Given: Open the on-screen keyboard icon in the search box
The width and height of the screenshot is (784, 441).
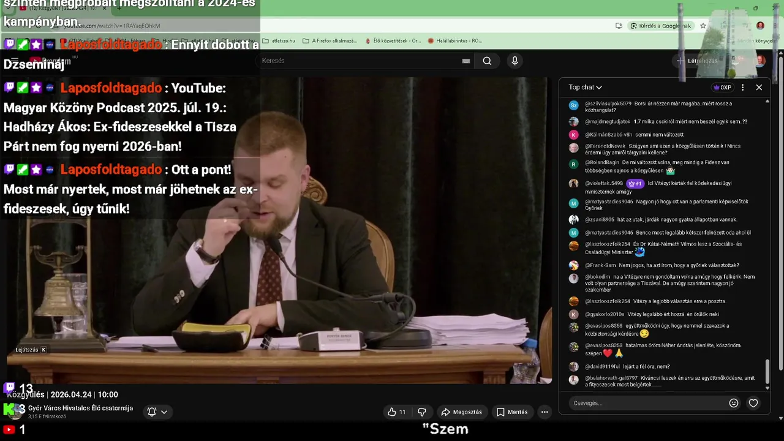Looking at the screenshot, I should click(x=466, y=61).
